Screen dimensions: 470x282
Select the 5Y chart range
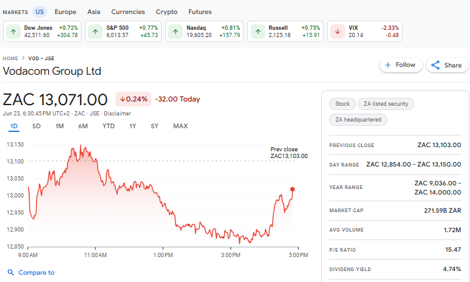pyautogui.click(x=154, y=126)
